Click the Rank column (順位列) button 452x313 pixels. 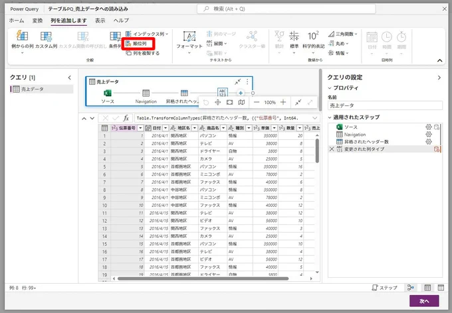point(139,44)
